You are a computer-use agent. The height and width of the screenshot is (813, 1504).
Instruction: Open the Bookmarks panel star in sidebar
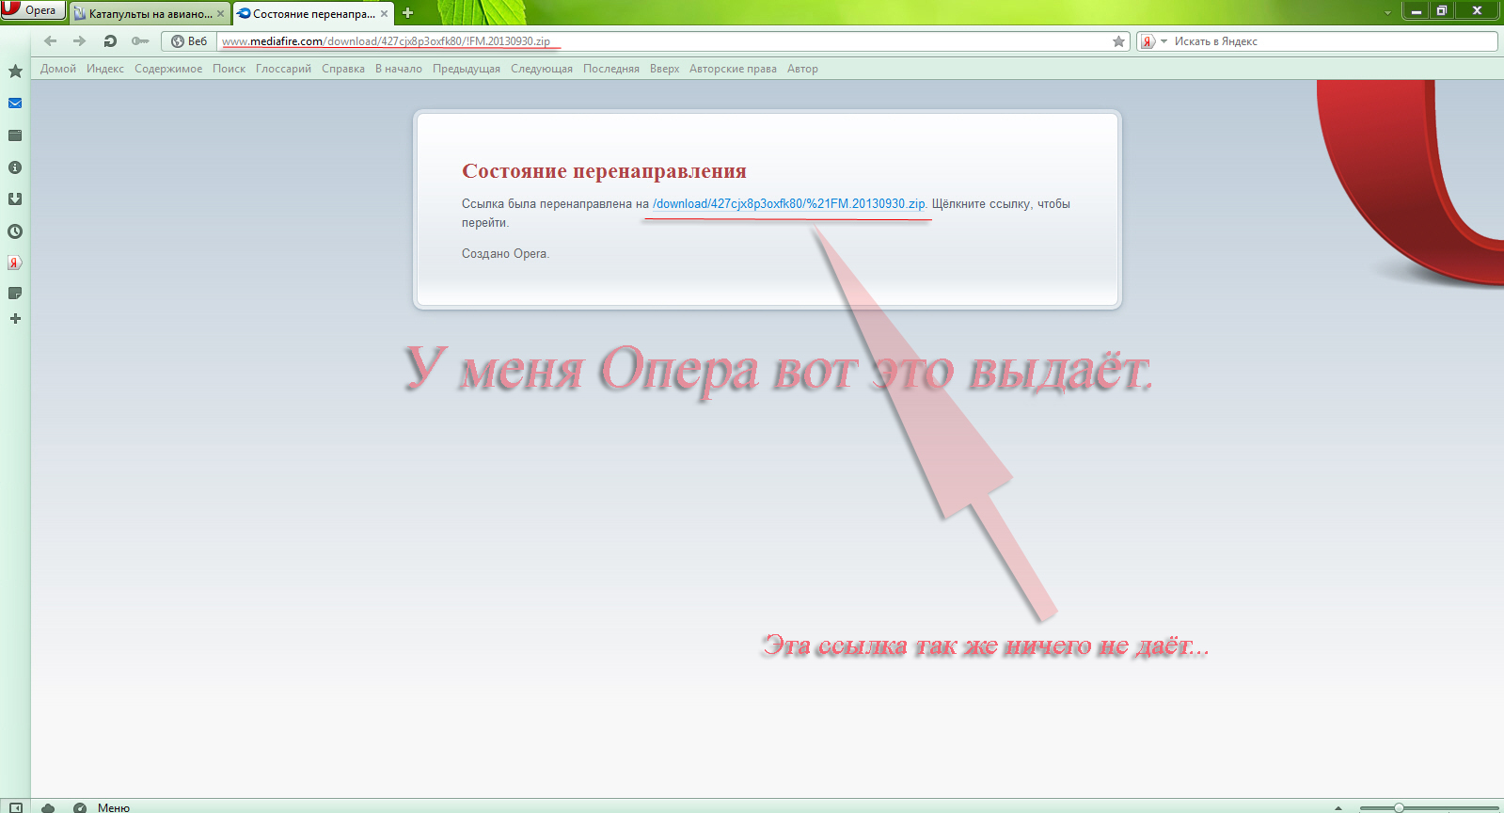[15, 72]
